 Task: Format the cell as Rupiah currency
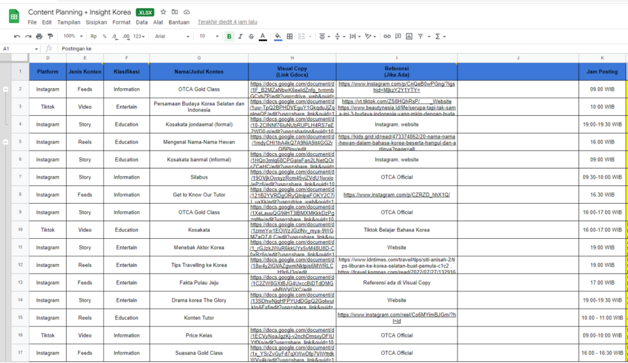93,36
